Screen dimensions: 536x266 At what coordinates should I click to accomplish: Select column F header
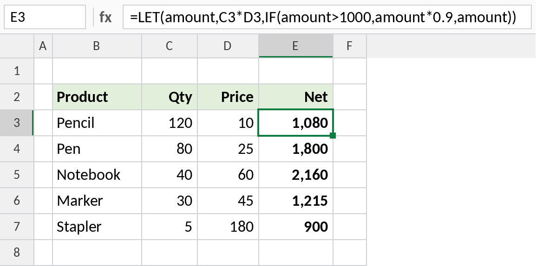[x=349, y=46]
